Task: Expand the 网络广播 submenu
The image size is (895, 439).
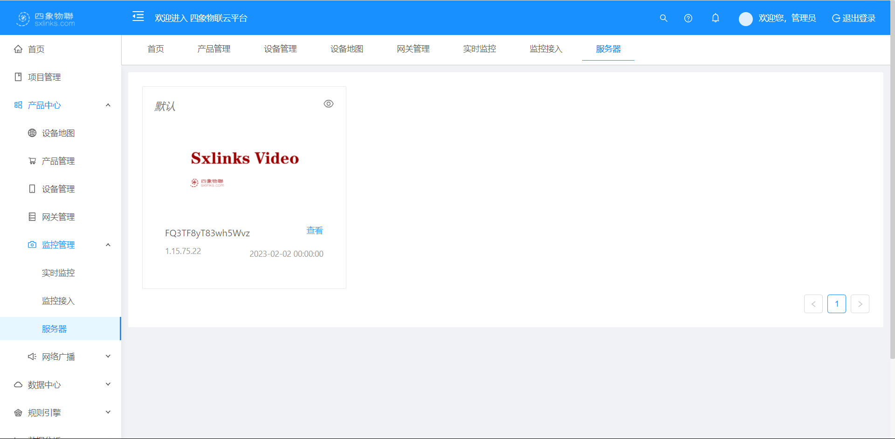Action: (108, 357)
